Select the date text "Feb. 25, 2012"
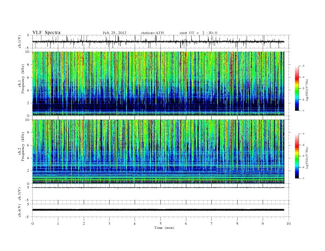 [114, 33]
